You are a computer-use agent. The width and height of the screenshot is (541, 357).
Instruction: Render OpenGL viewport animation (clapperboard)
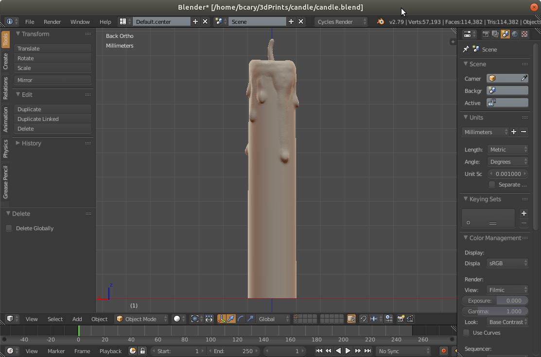pyautogui.click(x=410, y=319)
